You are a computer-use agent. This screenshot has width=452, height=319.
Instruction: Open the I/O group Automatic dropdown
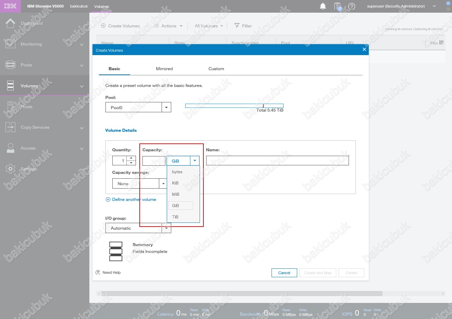point(166,228)
